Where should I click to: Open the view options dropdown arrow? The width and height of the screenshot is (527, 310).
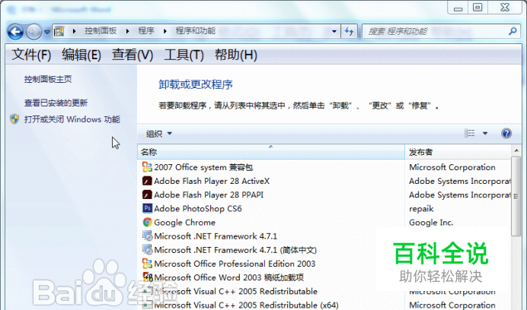[485, 133]
